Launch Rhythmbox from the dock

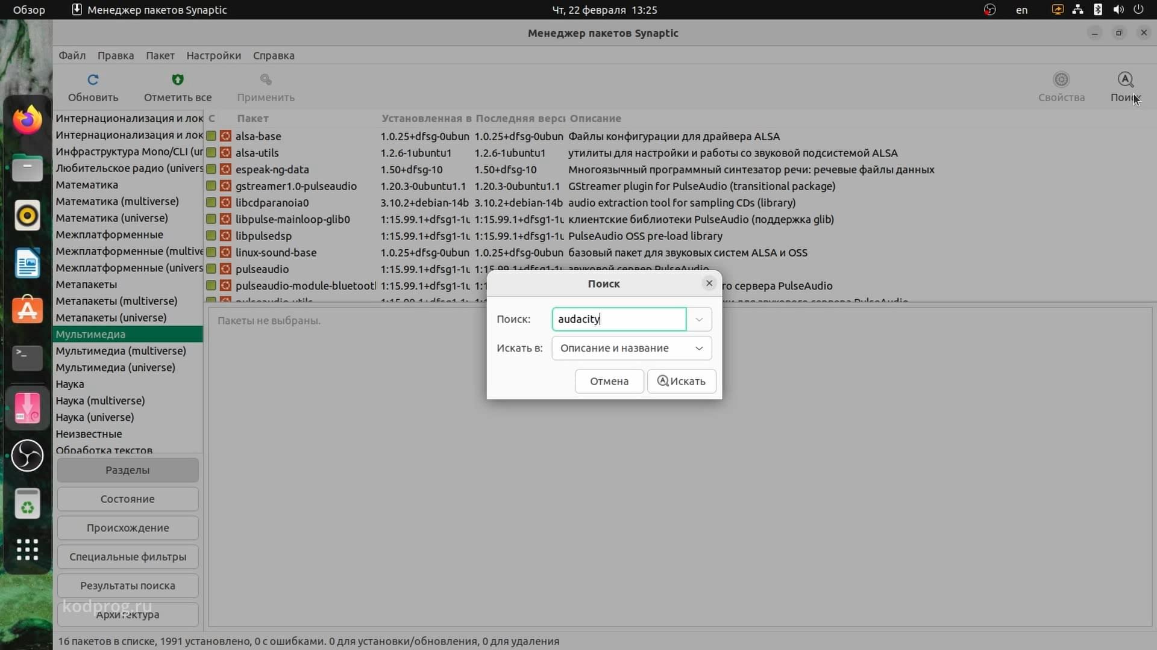pyautogui.click(x=27, y=215)
